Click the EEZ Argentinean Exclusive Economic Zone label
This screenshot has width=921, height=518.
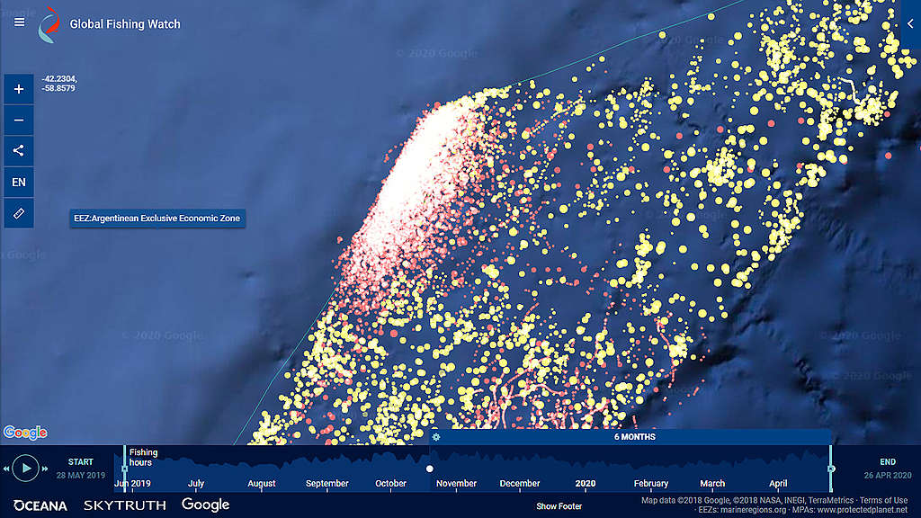[x=157, y=219]
